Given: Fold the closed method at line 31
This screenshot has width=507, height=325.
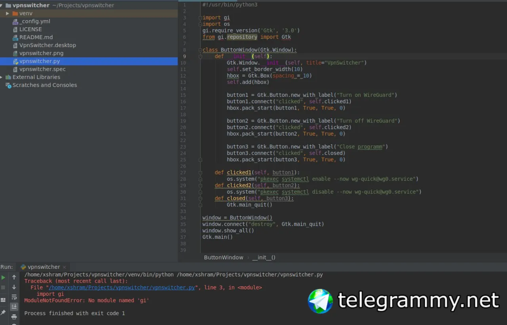Looking at the screenshot, I should coord(200,198).
